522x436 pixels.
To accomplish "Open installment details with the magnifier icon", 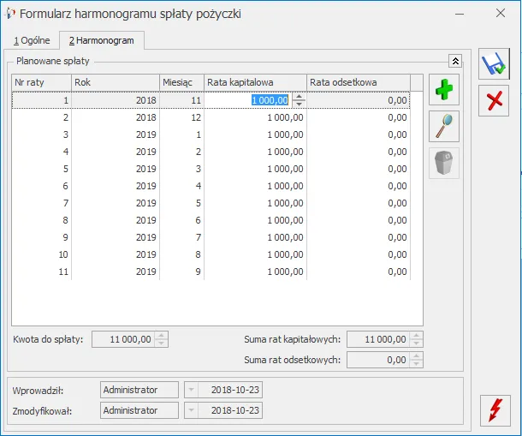I will tap(444, 126).
